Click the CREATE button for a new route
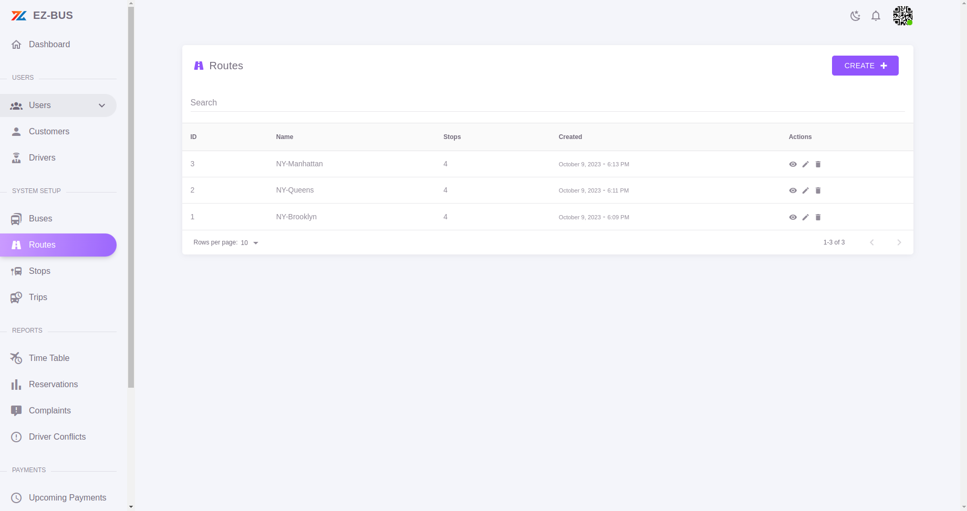Screen dimensions: 967x511 [865, 65]
